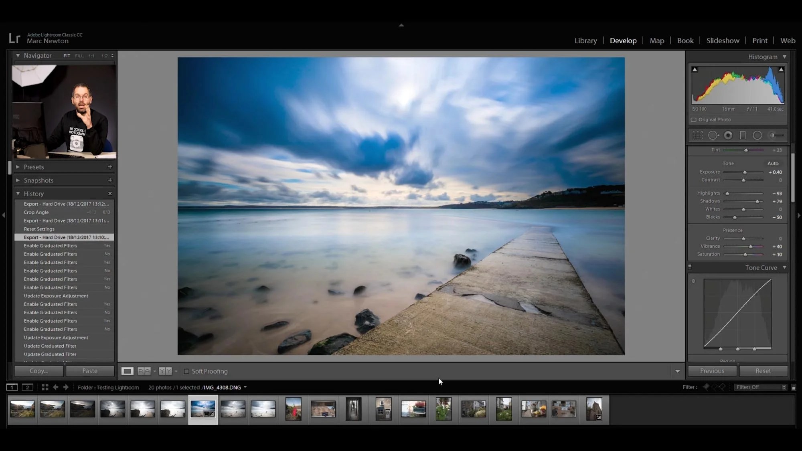Select the Spot Removal tool
Screen dimensions: 802x451
(x=713, y=136)
